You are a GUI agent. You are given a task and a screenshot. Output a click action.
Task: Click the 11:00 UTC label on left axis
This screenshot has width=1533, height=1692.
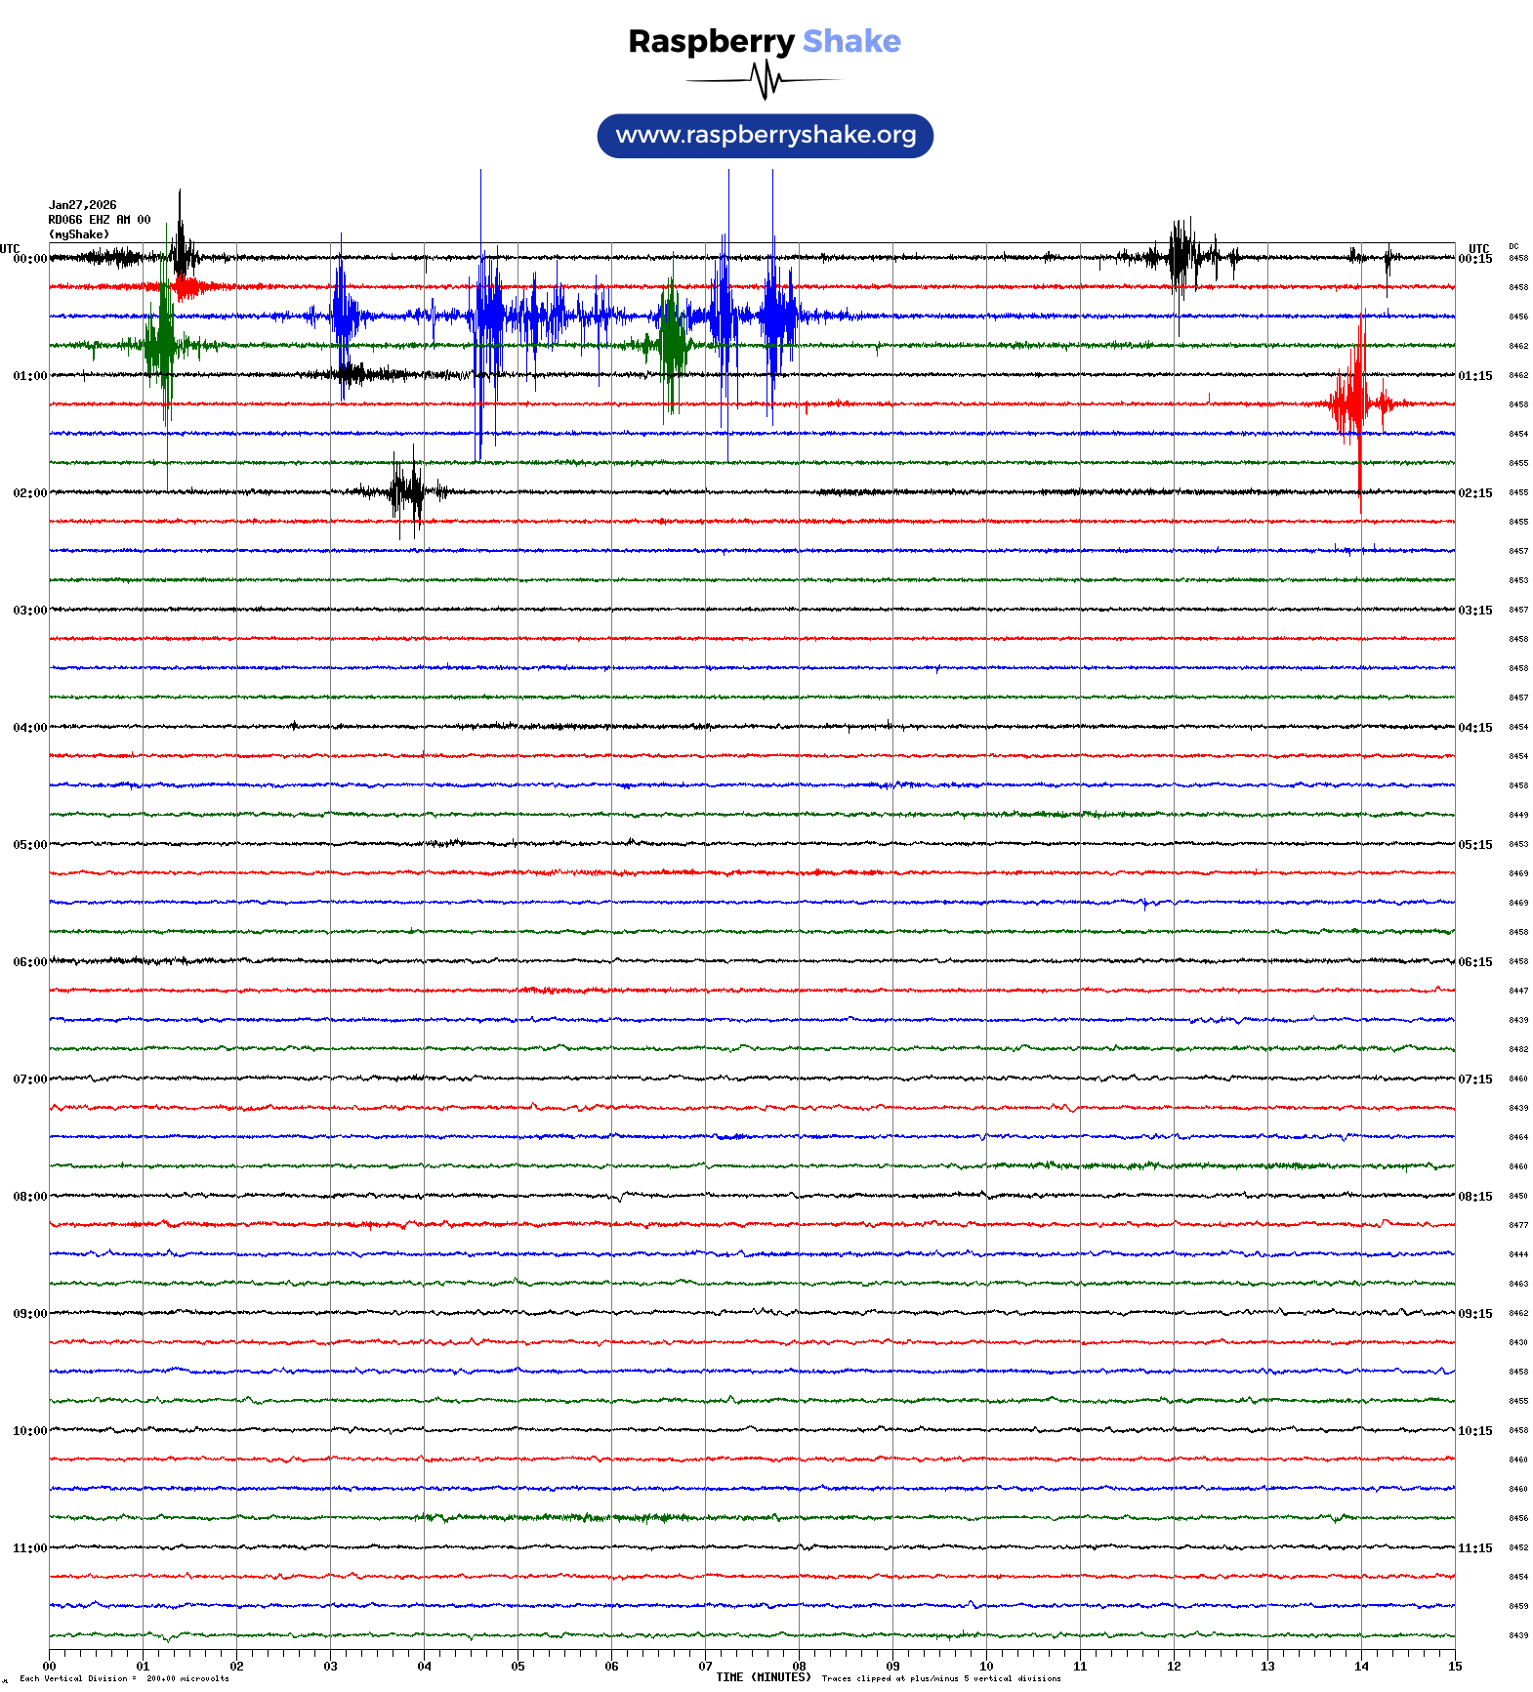(29, 1548)
